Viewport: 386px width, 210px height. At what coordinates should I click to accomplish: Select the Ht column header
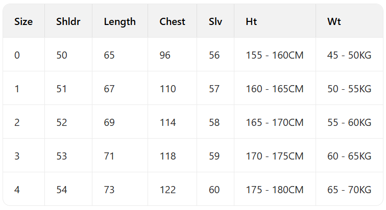tap(251, 21)
